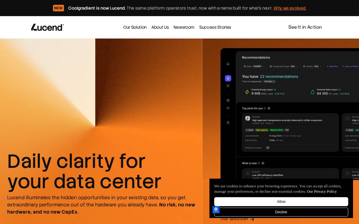Image resolution: width=359 pixels, height=224 pixels.
Task: Go to About Us page
Action: pos(160,27)
